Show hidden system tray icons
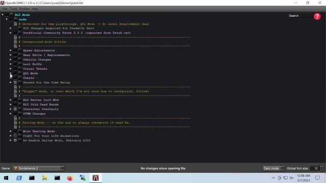The image size is (326, 183). [x=273, y=178]
